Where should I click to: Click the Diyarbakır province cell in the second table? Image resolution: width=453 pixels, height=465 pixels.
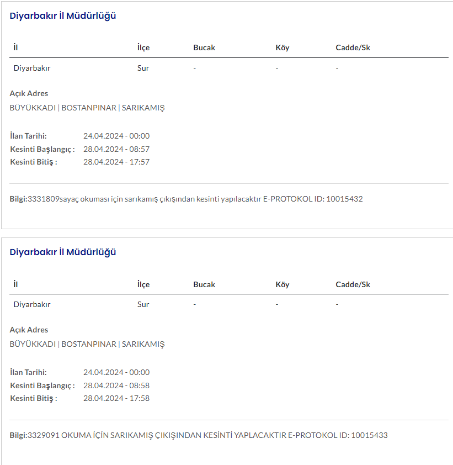click(x=32, y=304)
